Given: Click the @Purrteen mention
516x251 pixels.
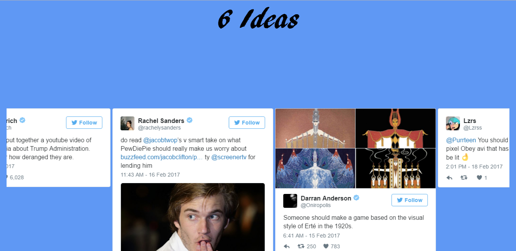Looking at the screenshot, I should pyautogui.click(x=461, y=140).
